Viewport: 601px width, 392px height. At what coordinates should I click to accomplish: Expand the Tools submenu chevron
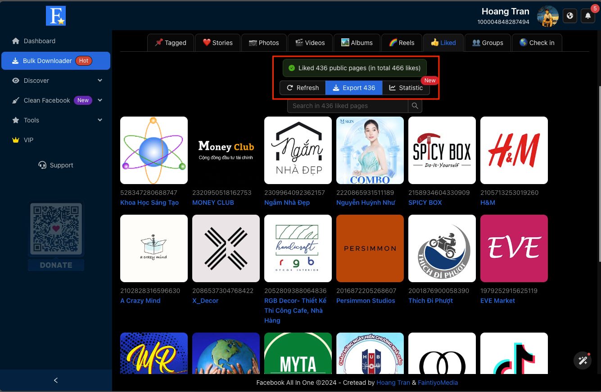pos(100,120)
